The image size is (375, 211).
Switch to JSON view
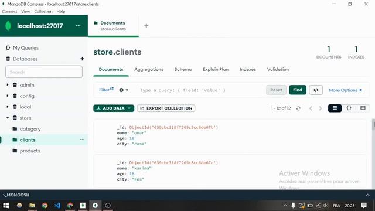349,108
